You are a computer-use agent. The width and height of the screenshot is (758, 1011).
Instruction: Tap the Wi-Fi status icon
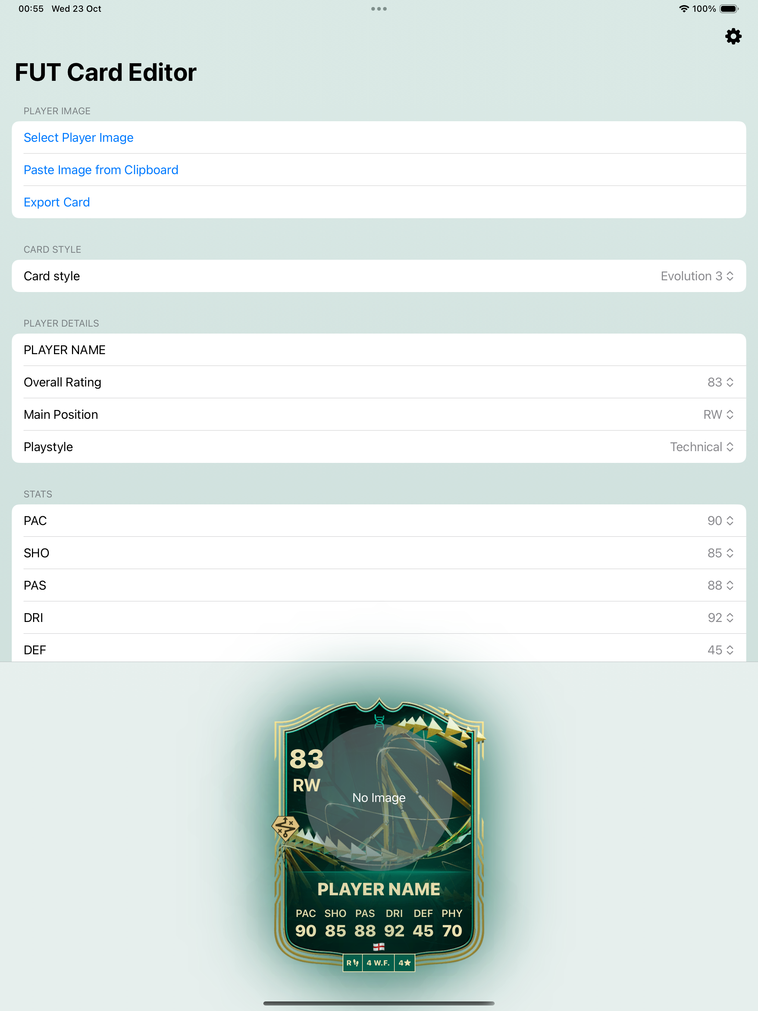(x=683, y=9)
